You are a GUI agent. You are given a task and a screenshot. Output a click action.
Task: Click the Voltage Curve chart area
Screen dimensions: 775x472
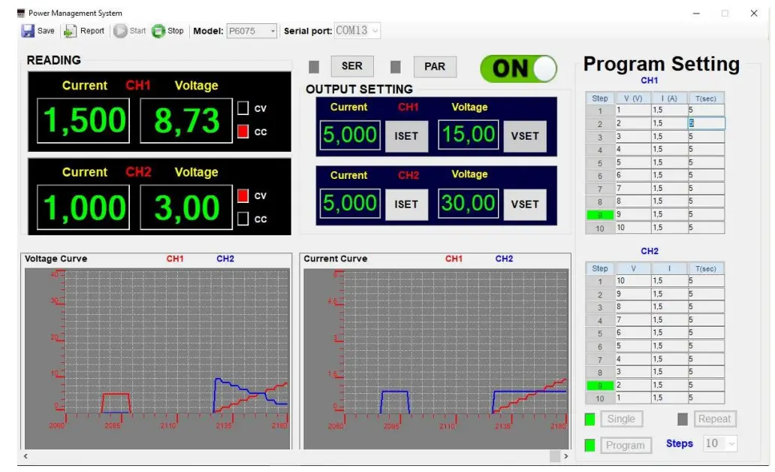158,359
